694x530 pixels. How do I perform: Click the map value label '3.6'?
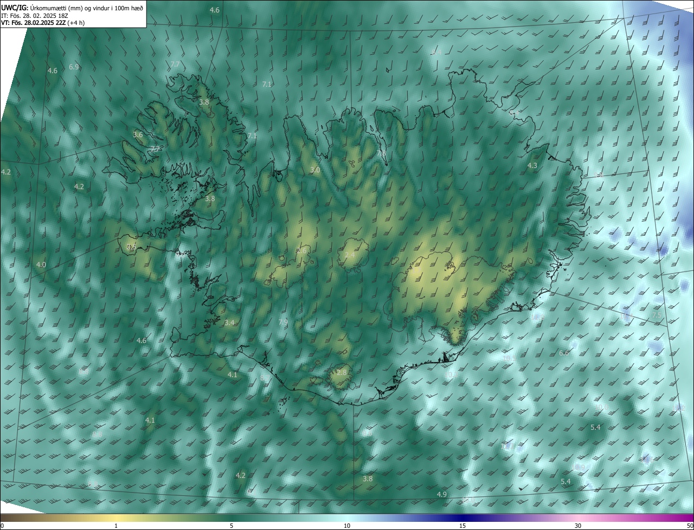tap(138, 135)
